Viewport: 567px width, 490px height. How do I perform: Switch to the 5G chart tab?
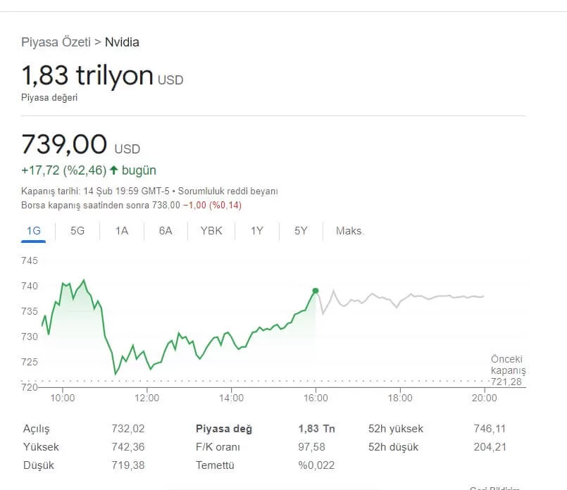[77, 231]
